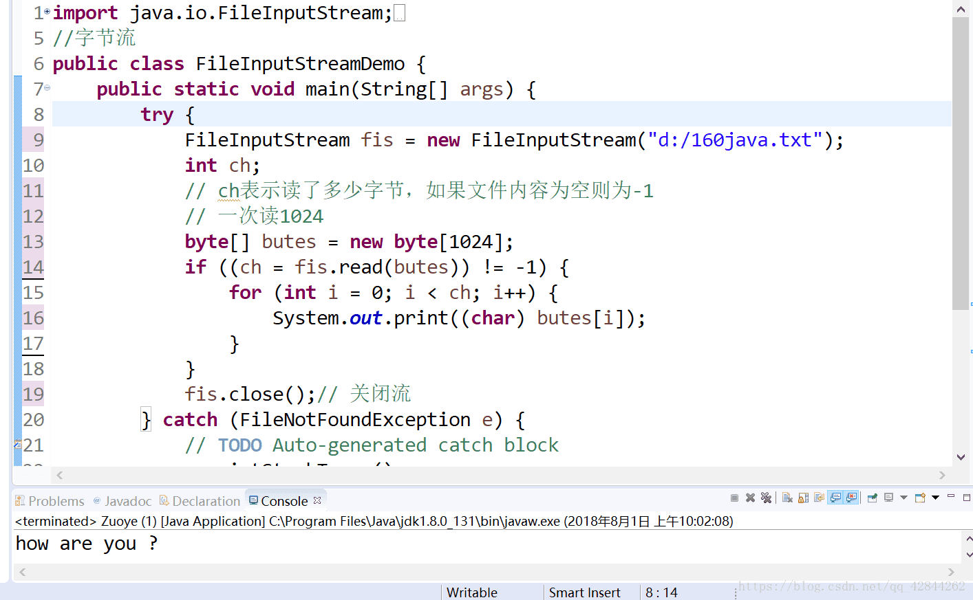Click the '//字节流' comment on line 5
This screenshot has width=973, height=600.
[94, 38]
